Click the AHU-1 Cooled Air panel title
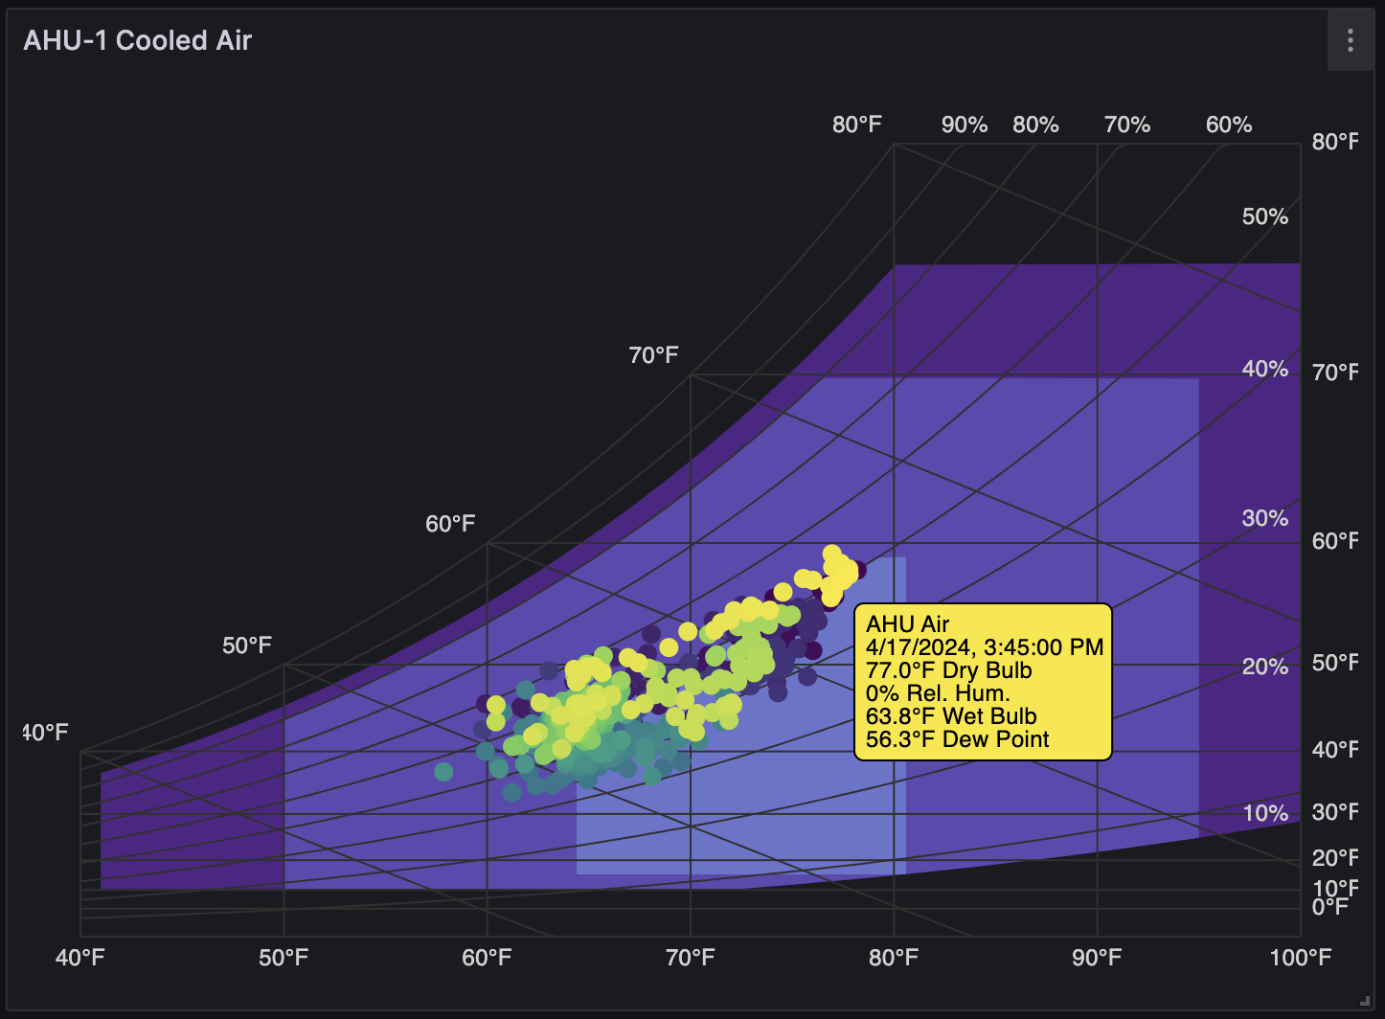This screenshot has width=1385, height=1019. [x=137, y=40]
